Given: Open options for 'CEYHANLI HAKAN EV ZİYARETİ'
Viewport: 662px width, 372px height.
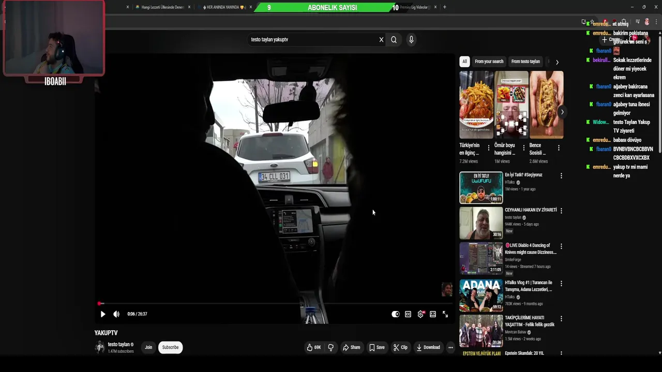Looking at the screenshot, I should tap(561, 211).
